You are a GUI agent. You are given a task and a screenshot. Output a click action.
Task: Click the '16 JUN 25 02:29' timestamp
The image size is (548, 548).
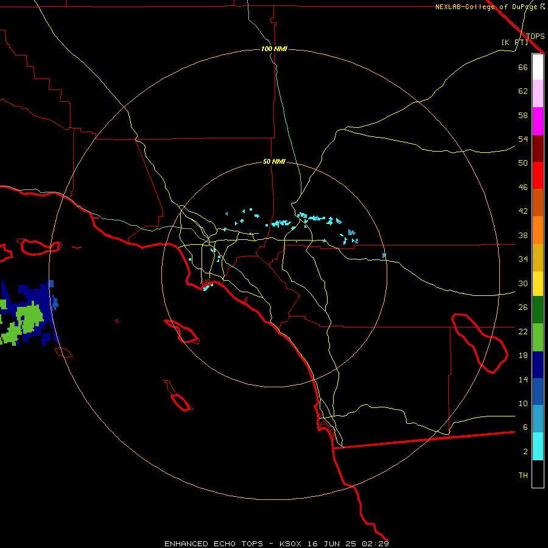click(348, 544)
